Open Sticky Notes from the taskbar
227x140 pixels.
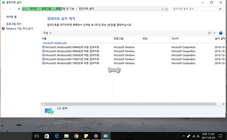pos(86,136)
